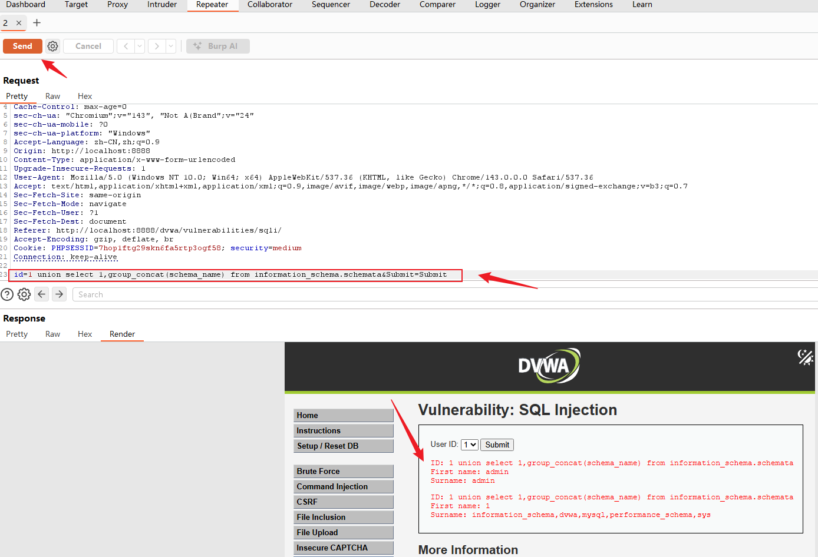
Task: Open search help question mark icon
Action: pyautogui.click(x=7, y=294)
